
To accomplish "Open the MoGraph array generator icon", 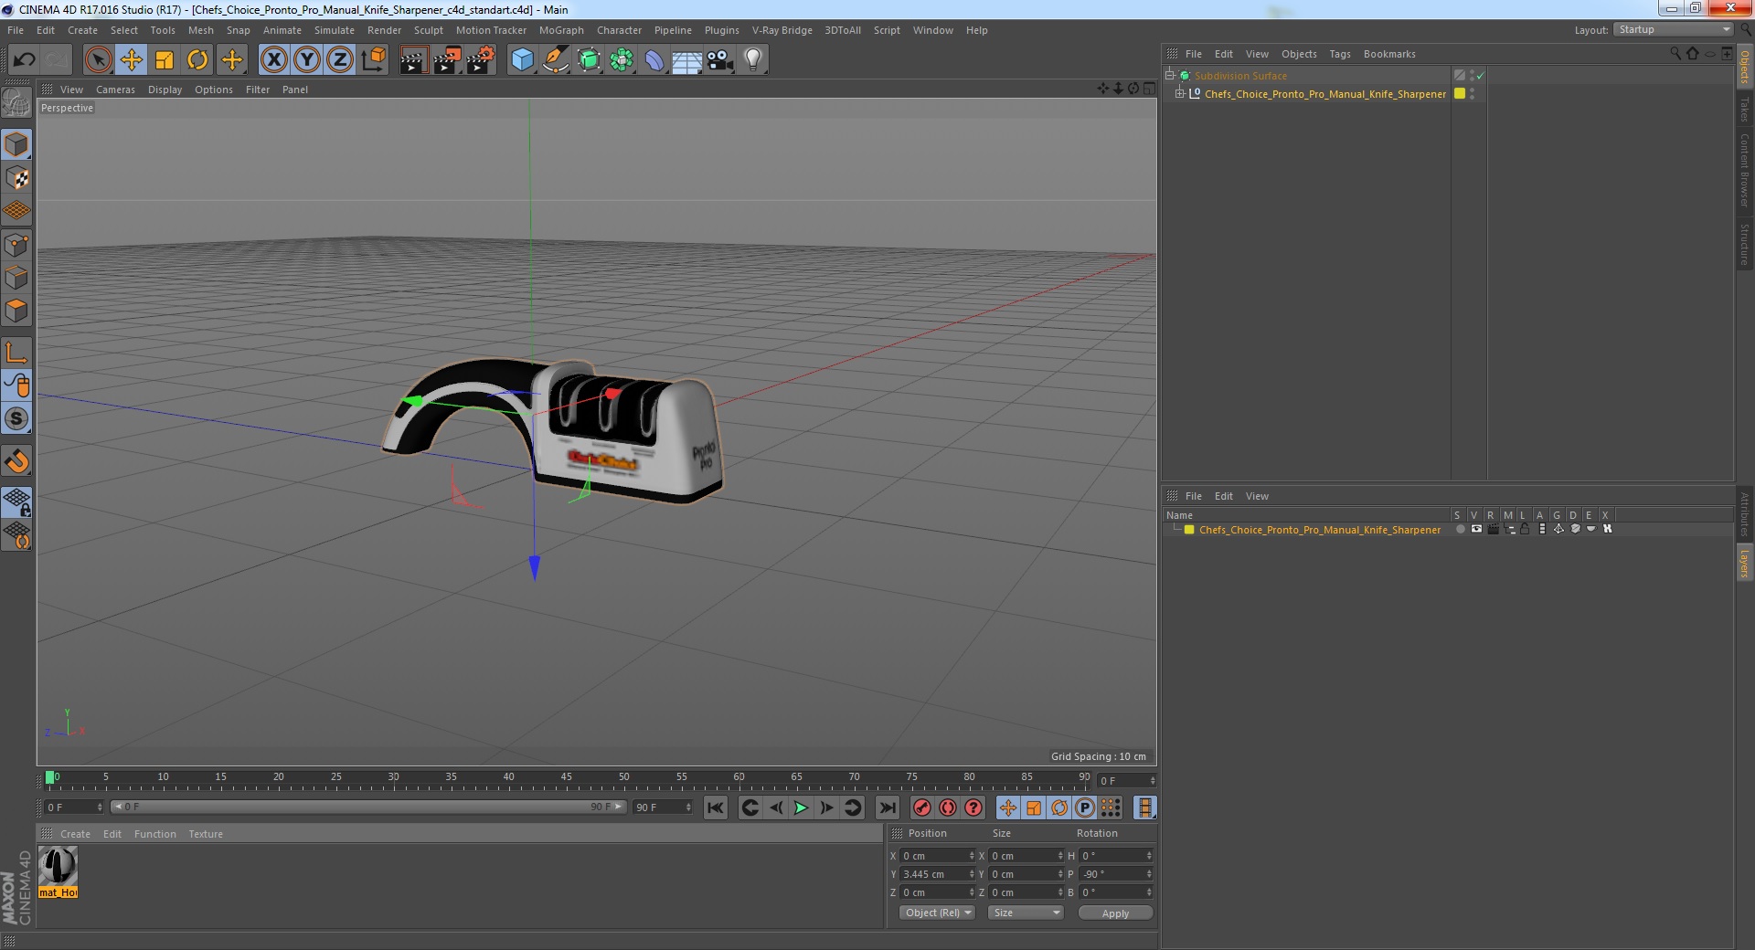I will [x=622, y=60].
